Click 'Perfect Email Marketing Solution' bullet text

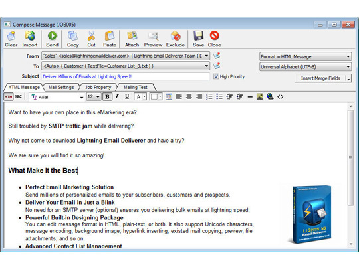(x=69, y=187)
